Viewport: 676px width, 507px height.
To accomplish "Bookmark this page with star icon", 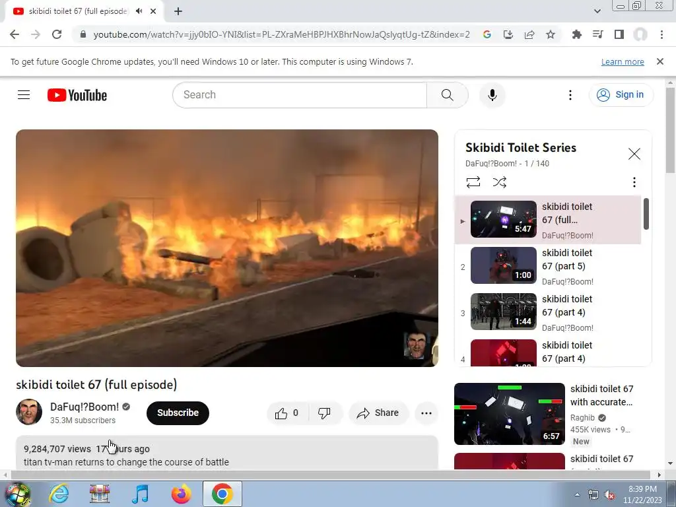I will [551, 34].
